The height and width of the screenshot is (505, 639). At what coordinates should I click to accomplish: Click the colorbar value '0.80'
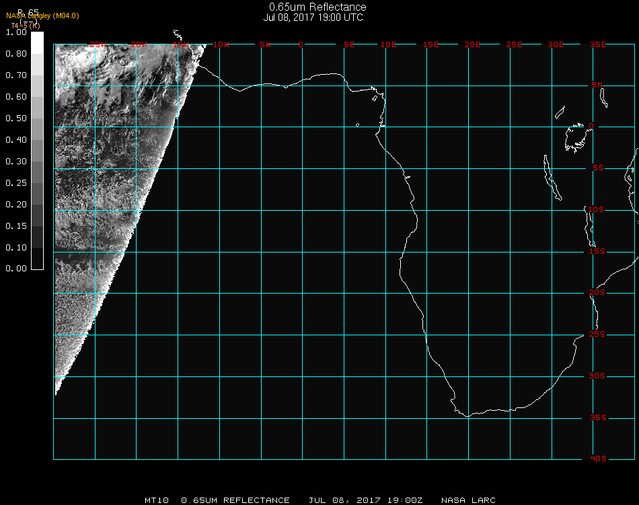point(16,54)
